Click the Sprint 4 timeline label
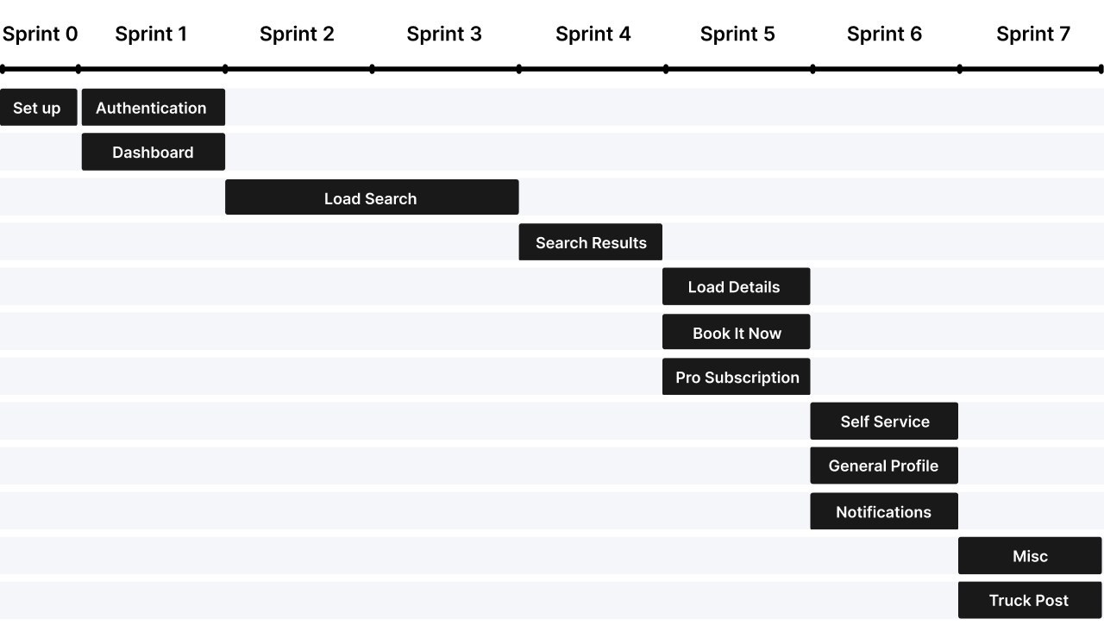This screenshot has width=1104, height=644. (593, 34)
